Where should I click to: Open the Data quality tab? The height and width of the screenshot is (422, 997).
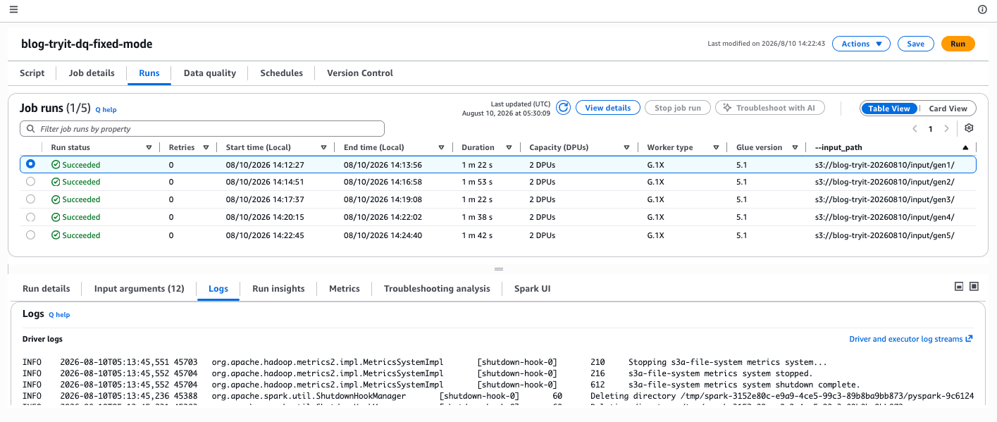pos(210,73)
